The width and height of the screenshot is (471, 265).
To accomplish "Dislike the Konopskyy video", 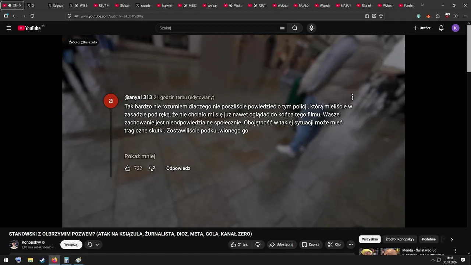I will click(x=258, y=244).
